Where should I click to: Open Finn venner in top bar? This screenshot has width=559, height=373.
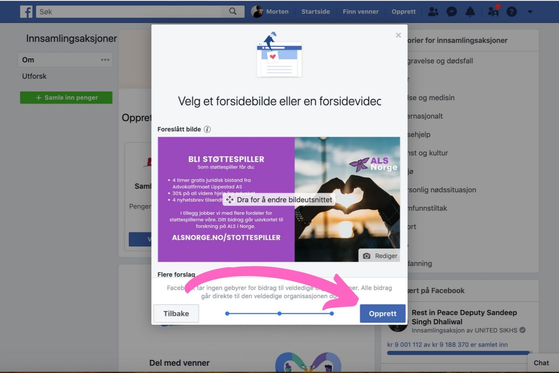[361, 11]
